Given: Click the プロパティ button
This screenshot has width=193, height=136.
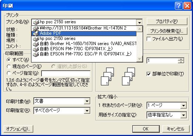Looking at the screenshot, I should [x=167, y=21].
